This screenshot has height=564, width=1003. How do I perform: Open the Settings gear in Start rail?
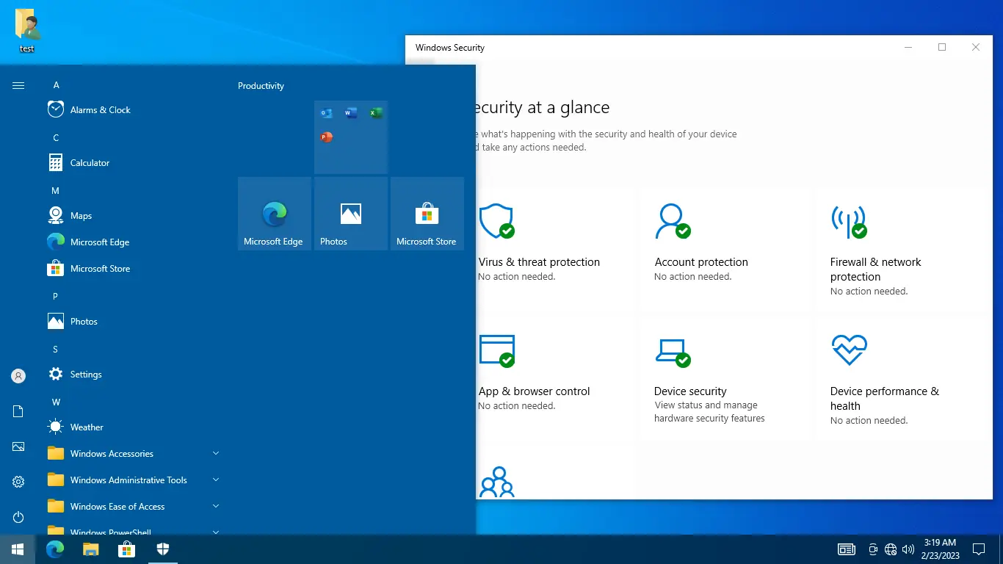18,482
